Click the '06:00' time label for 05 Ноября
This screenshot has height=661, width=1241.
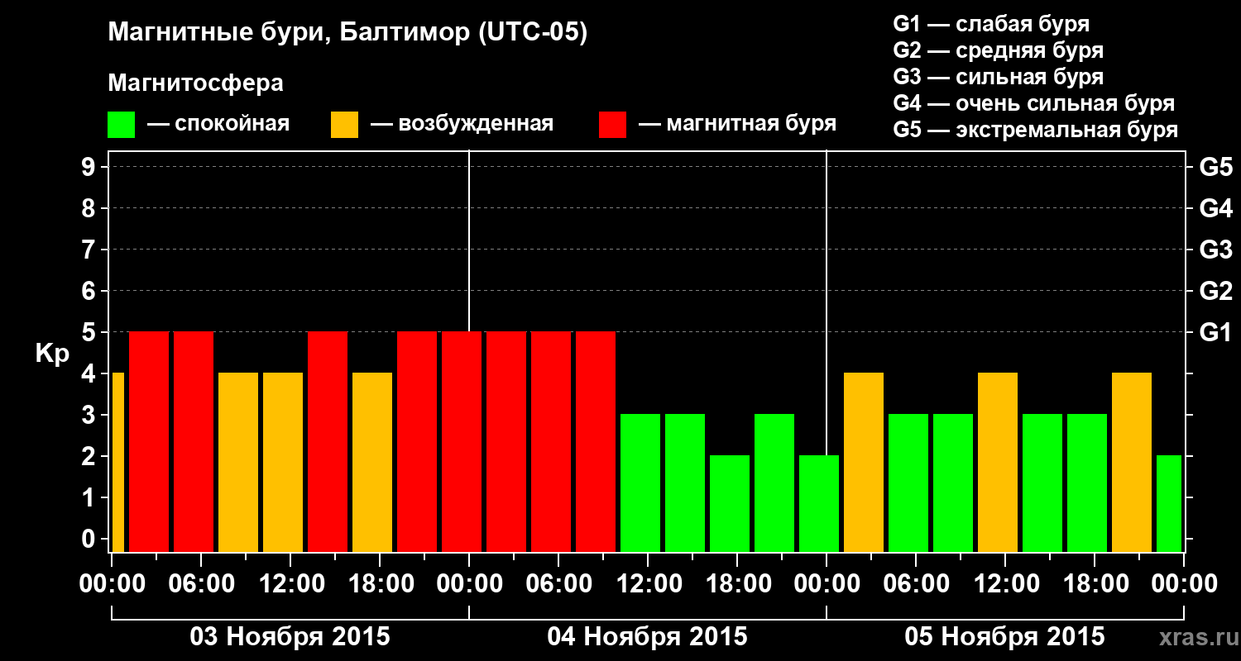click(x=916, y=584)
